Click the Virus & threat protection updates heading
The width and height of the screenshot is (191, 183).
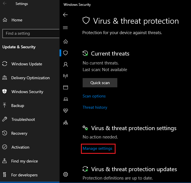click(134, 169)
